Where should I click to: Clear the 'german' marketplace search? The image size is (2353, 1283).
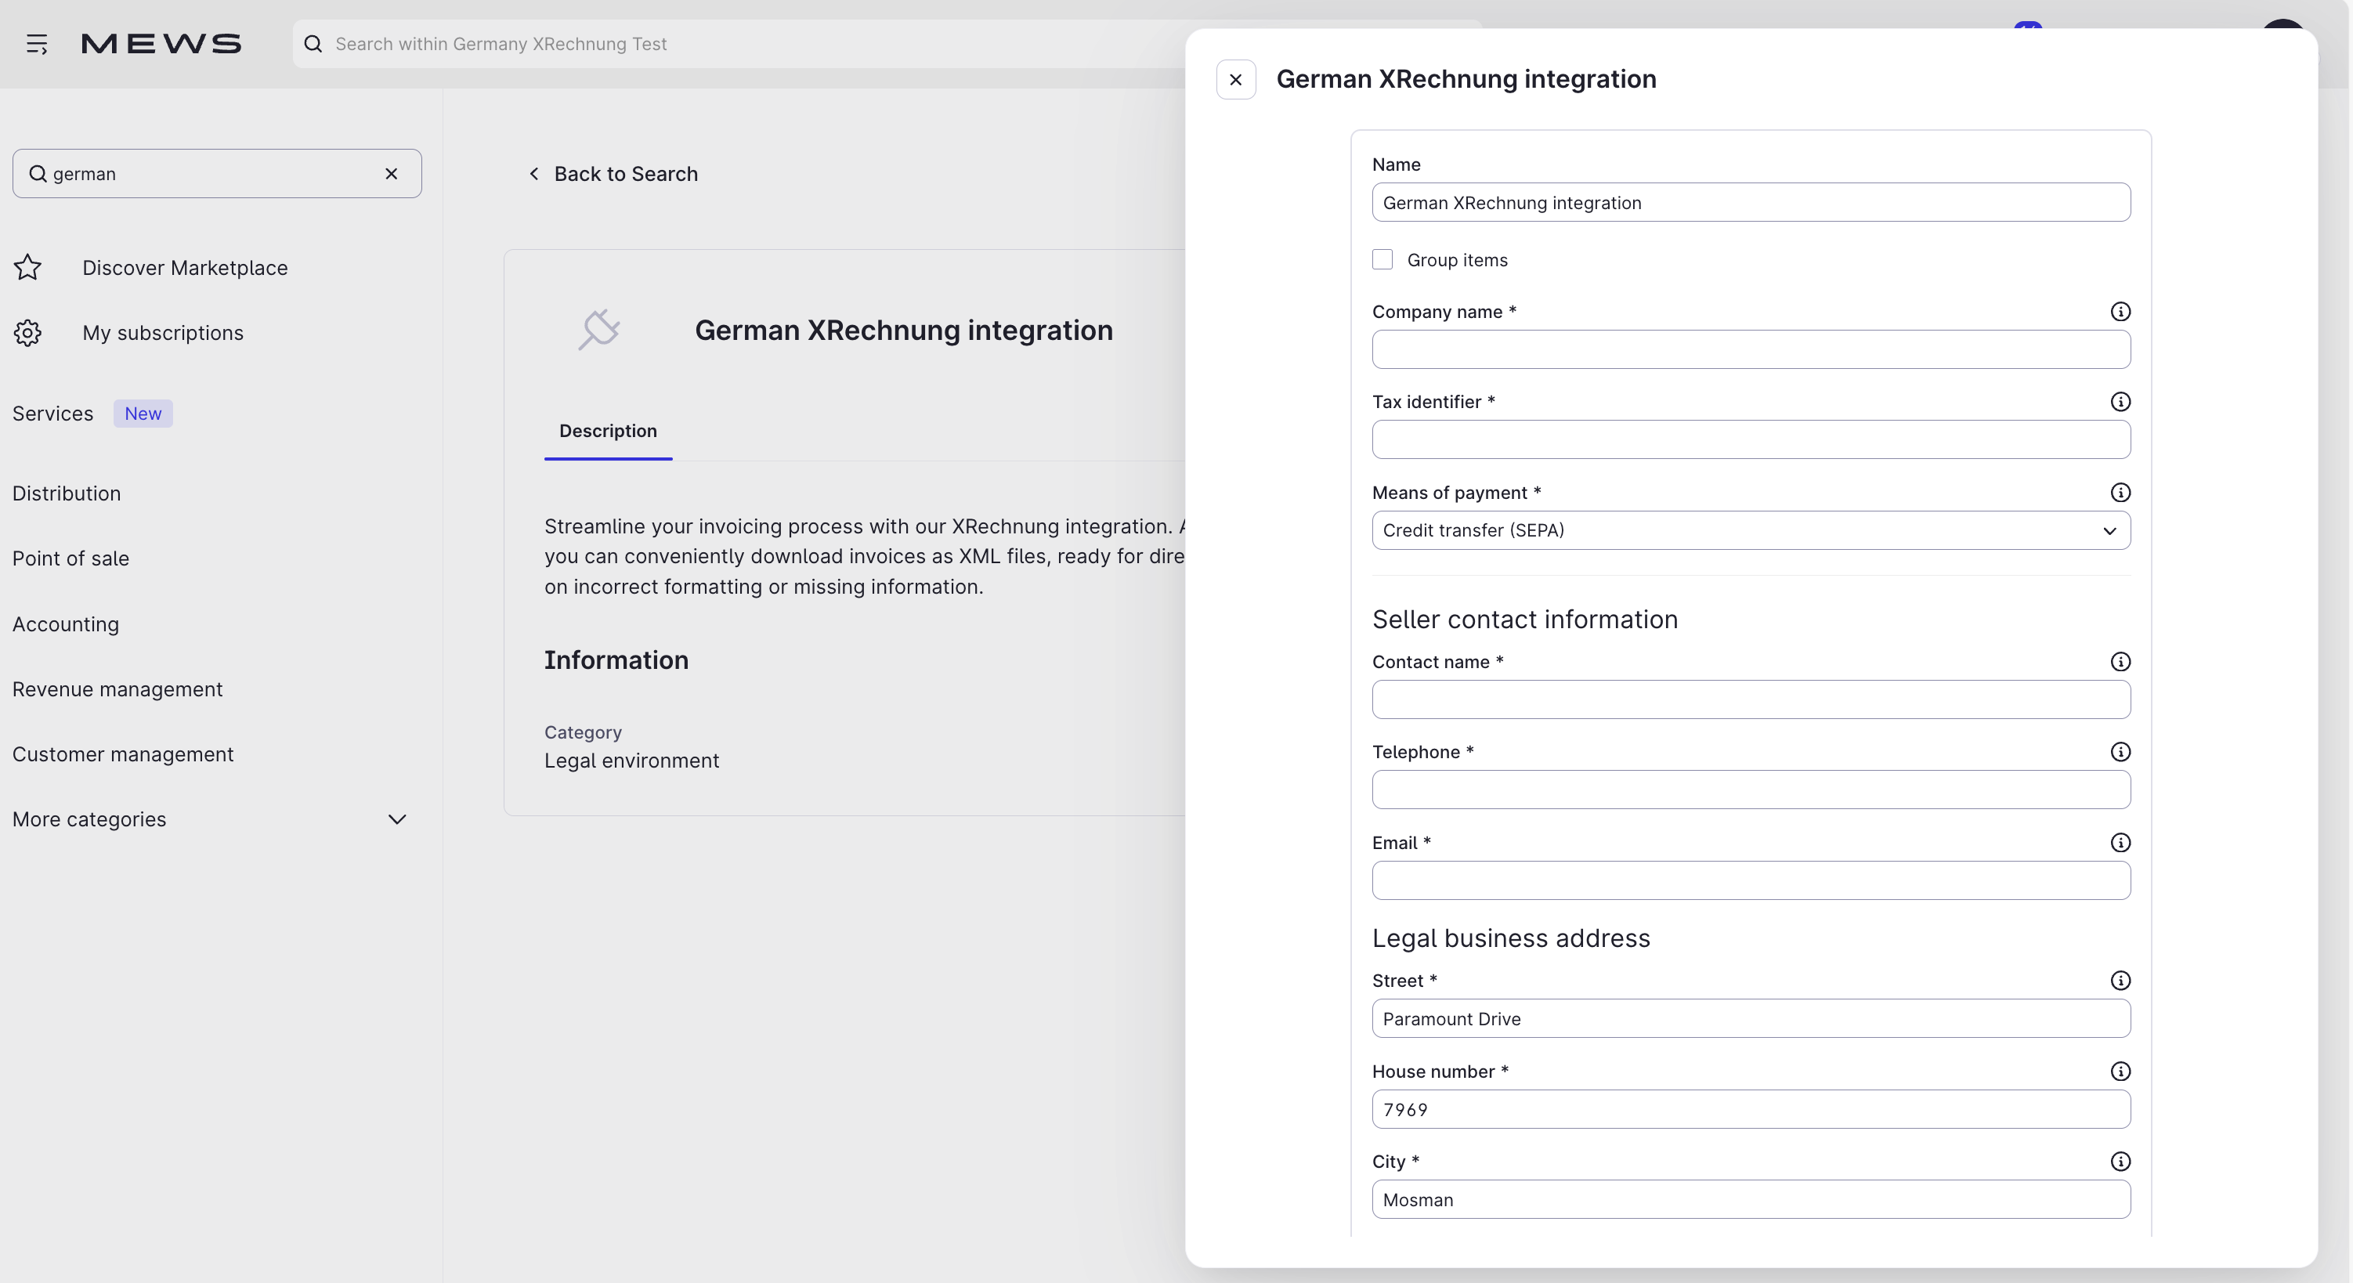pyautogui.click(x=391, y=174)
